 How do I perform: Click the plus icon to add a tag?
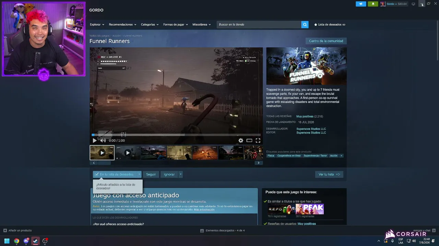pos(341,156)
